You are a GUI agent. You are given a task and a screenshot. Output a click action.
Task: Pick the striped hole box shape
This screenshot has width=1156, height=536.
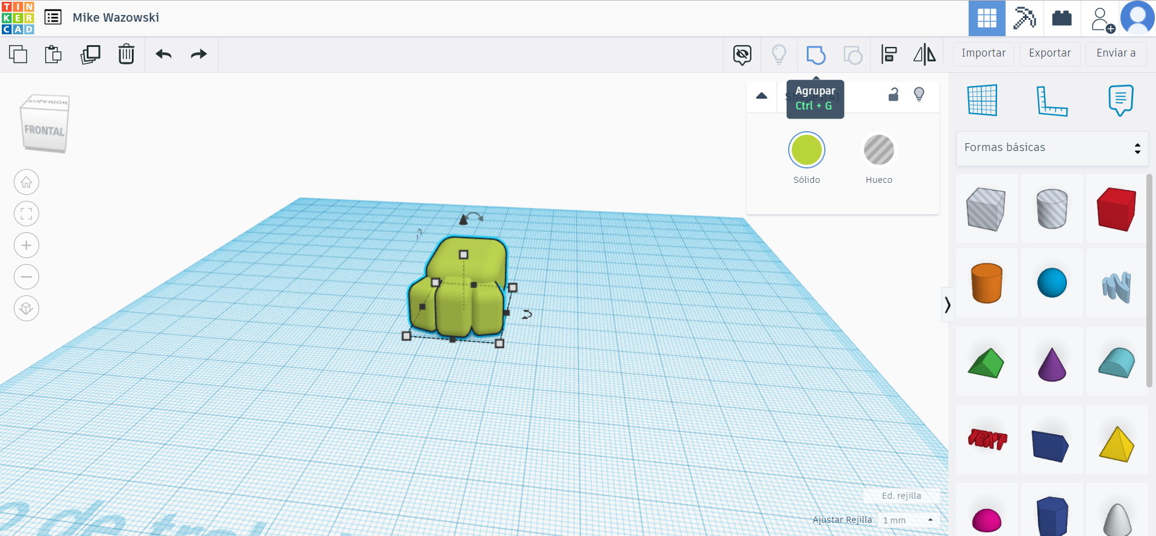tap(986, 209)
